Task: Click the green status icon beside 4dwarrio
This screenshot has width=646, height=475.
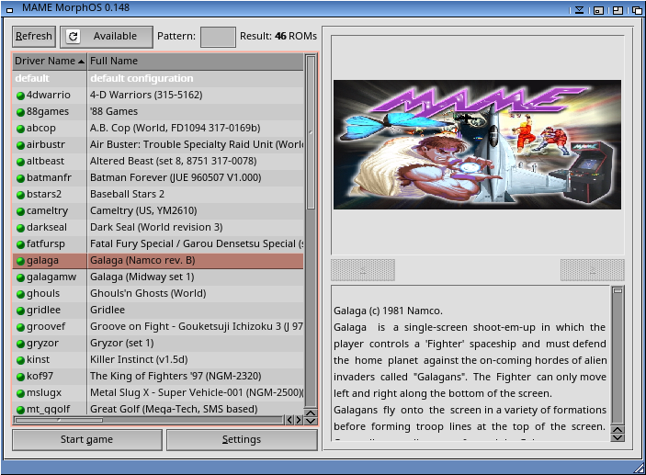Action: [20, 96]
